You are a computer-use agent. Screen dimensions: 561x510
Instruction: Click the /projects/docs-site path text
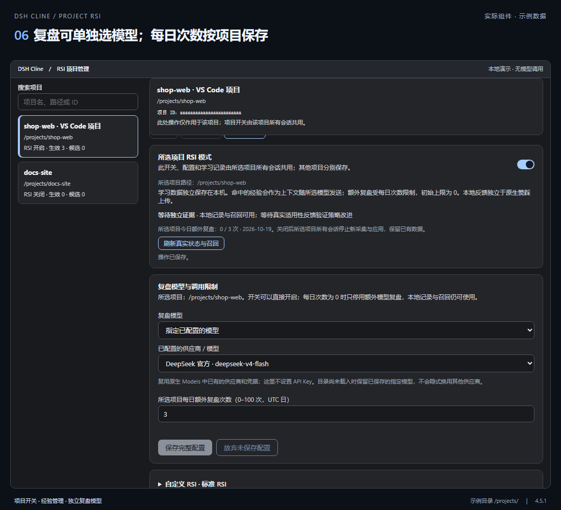47,184
